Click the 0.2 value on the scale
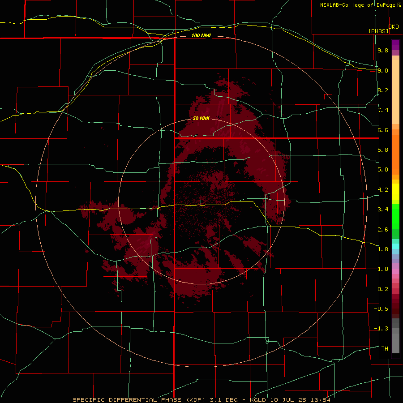Image resolution: width=403 pixels, height=403 pixels. pos(383,289)
